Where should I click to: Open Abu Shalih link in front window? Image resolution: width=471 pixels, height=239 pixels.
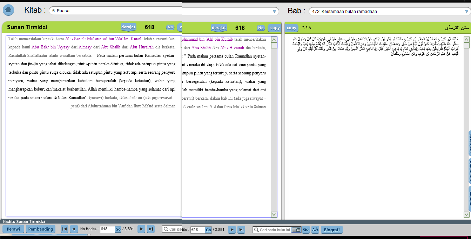(x=111, y=47)
